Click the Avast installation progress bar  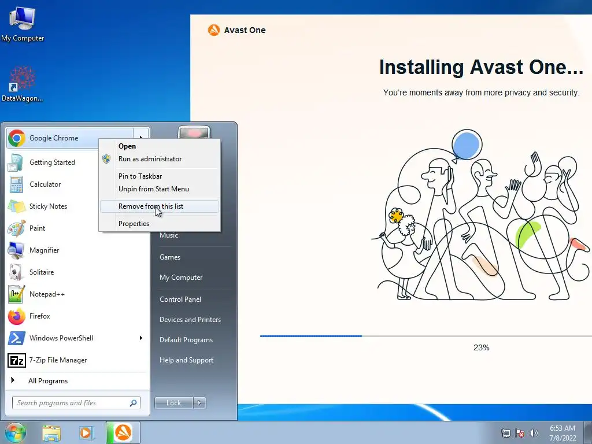coord(426,336)
